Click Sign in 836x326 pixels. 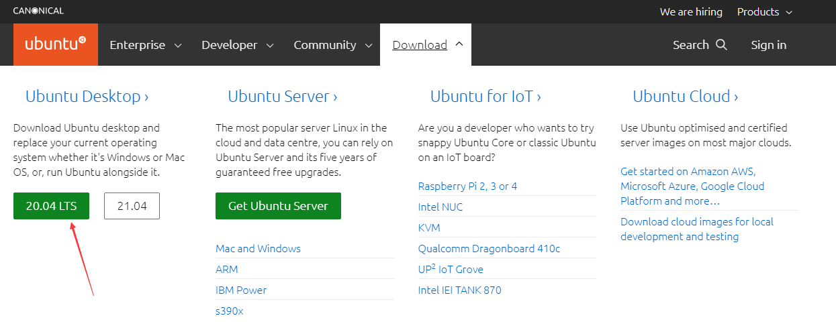tap(769, 45)
